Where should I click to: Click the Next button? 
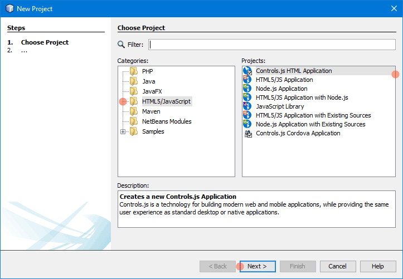[x=258, y=266]
